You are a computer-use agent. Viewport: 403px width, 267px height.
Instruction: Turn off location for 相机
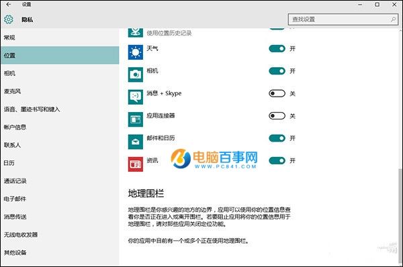click(x=277, y=71)
